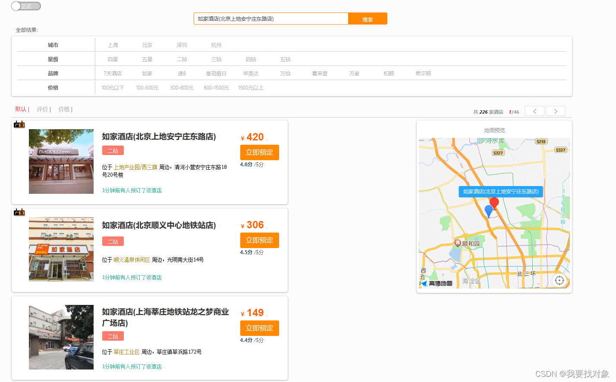616x382 pixels.
Task: Book the 420 yuan hotel with 立即预定
Action: 260,152
